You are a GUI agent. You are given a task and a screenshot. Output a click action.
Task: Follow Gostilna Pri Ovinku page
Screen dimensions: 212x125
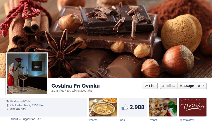pos(169,86)
